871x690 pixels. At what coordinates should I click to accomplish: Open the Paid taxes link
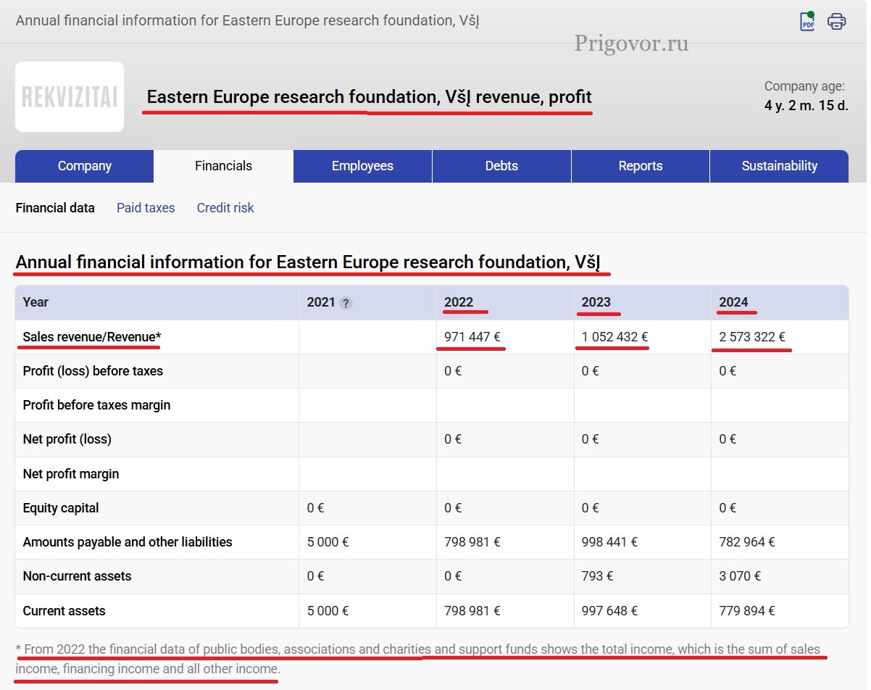(146, 208)
